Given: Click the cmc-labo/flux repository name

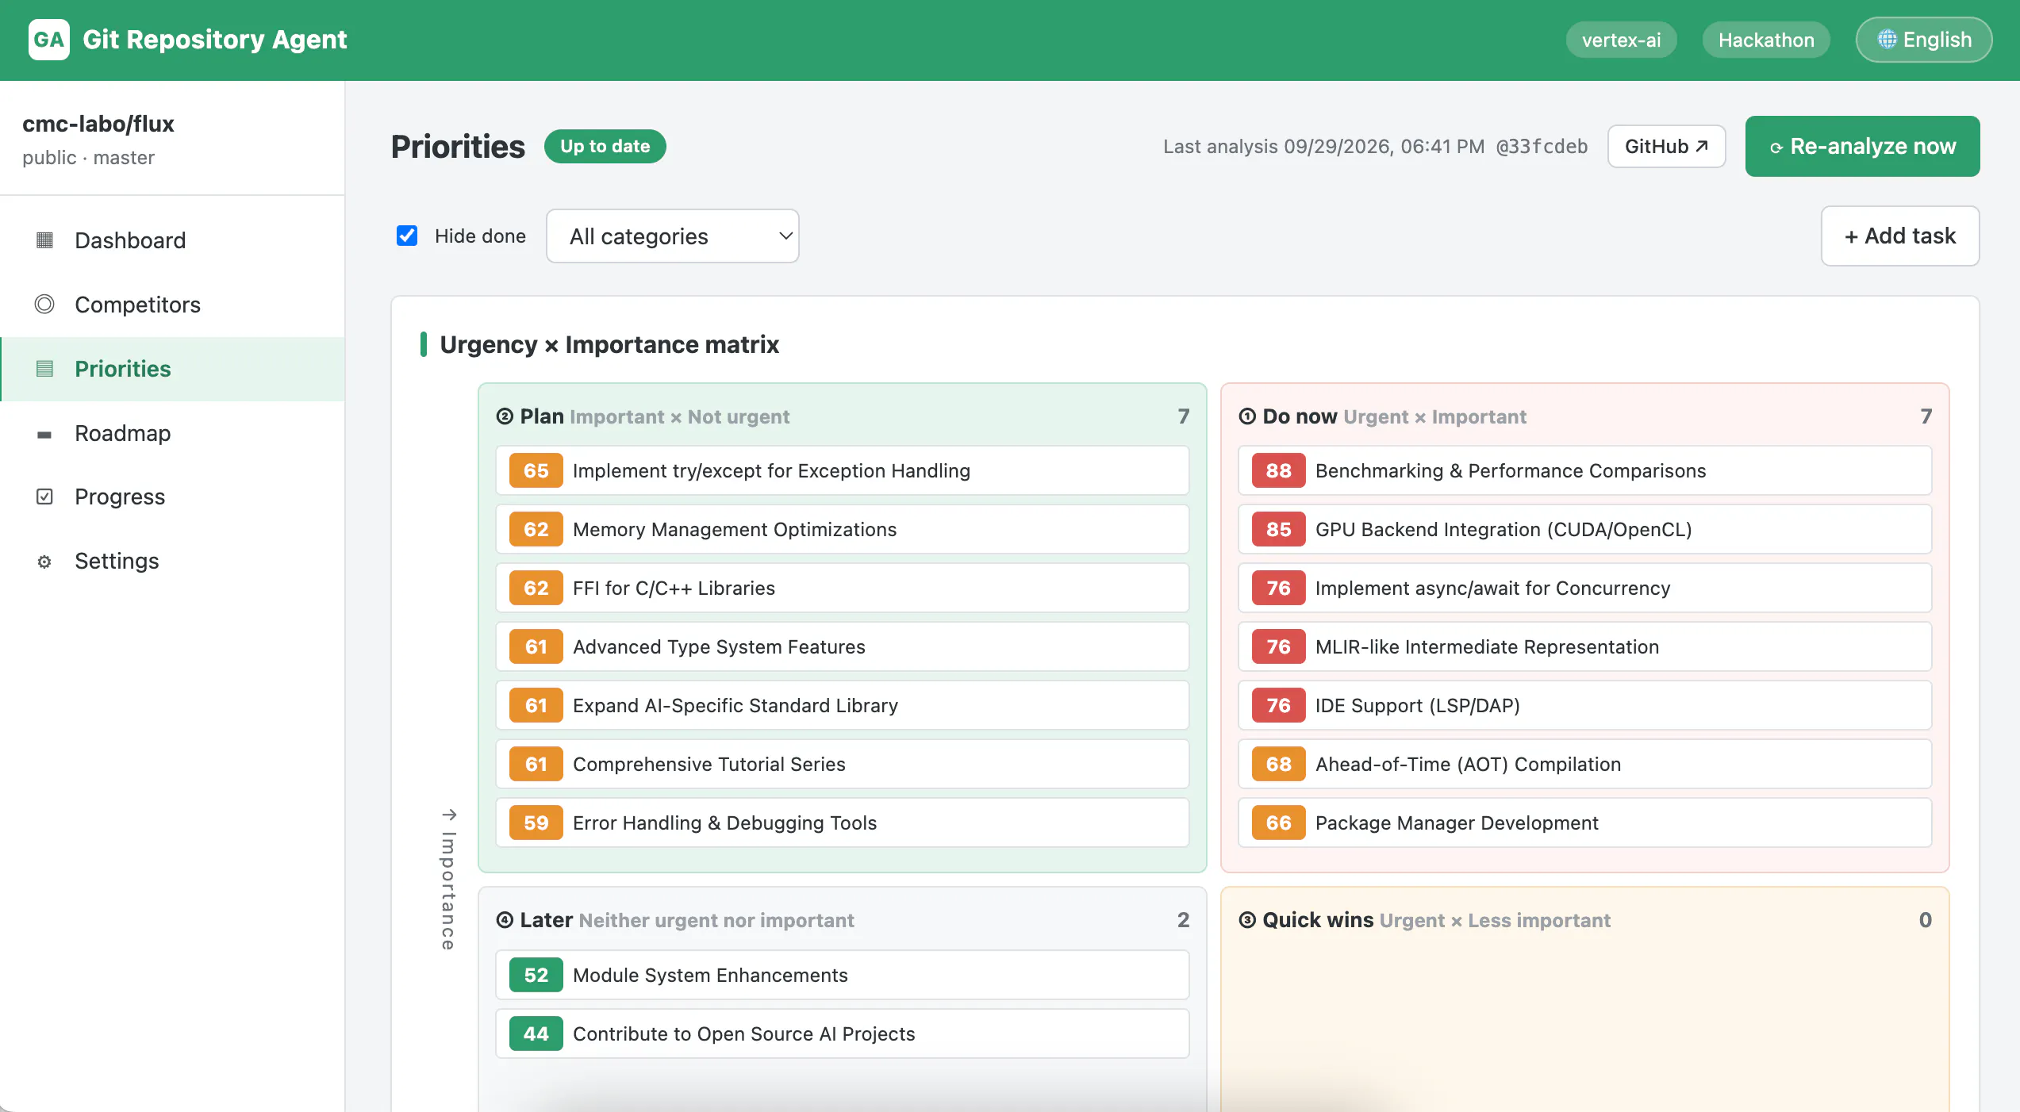Looking at the screenshot, I should (98, 124).
